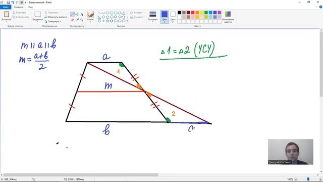This screenshot has width=323, height=182.
Task: Click the Cut (Вырезать) button
Action: tap(20, 13)
